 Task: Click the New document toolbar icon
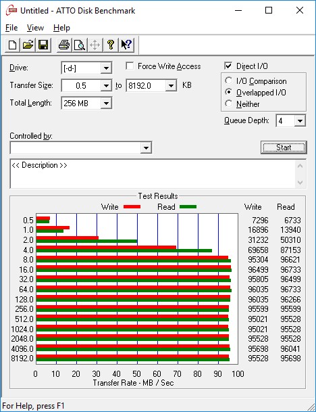coord(12,45)
